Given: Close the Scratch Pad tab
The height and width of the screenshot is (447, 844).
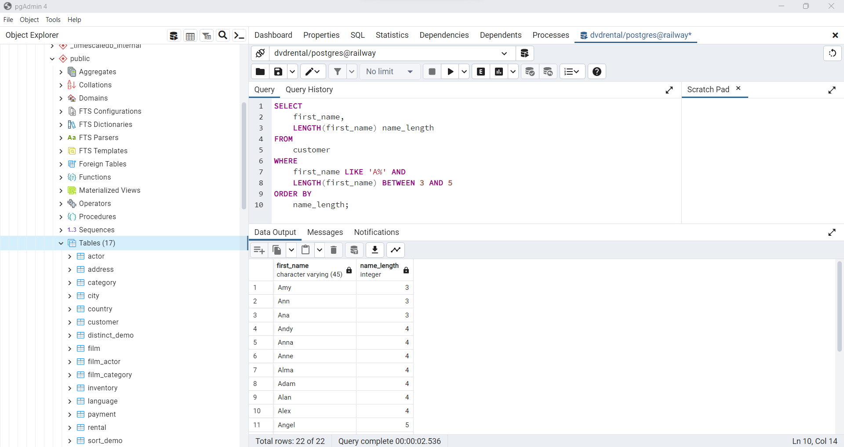Looking at the screenshot, I should pos(738,88).
